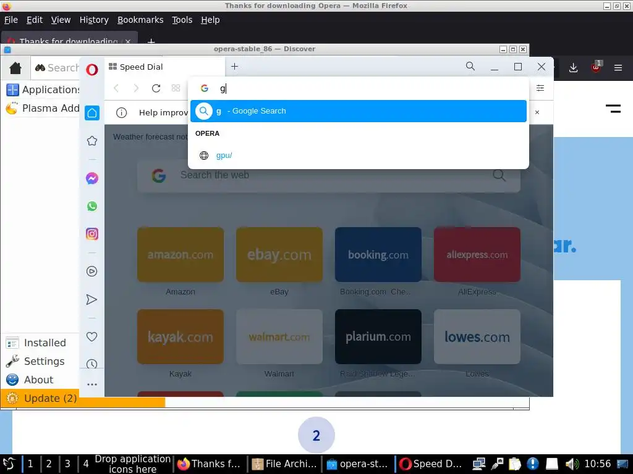Dismiss the Help improve Opera banner
The image size is (633, 474).
[537, 112]
